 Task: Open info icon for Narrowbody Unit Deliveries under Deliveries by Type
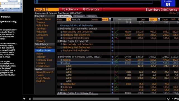(112, 32)
